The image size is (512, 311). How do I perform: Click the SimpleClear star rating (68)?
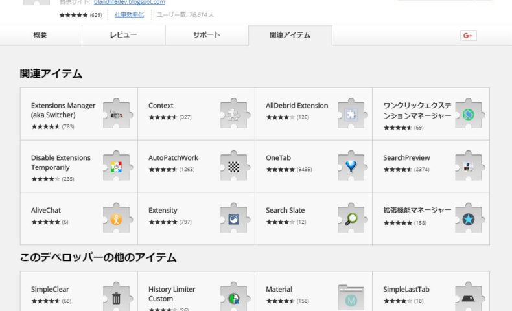point(51,301)
